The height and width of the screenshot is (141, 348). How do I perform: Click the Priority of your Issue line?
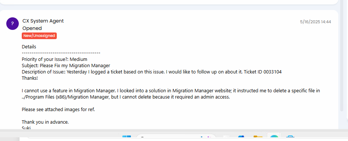pos(55,59)
